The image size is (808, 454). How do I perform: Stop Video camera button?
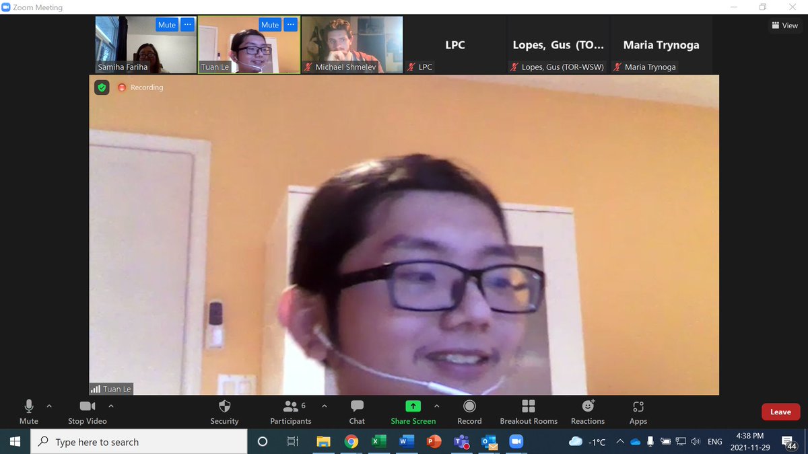click(88, 412)
